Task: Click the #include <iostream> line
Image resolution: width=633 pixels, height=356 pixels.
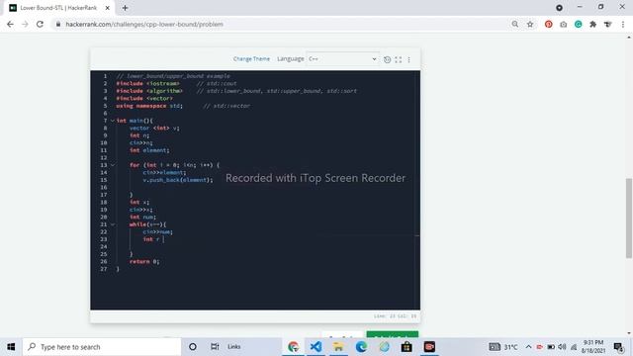Action: pyautogui.click(x=147, y=83)
